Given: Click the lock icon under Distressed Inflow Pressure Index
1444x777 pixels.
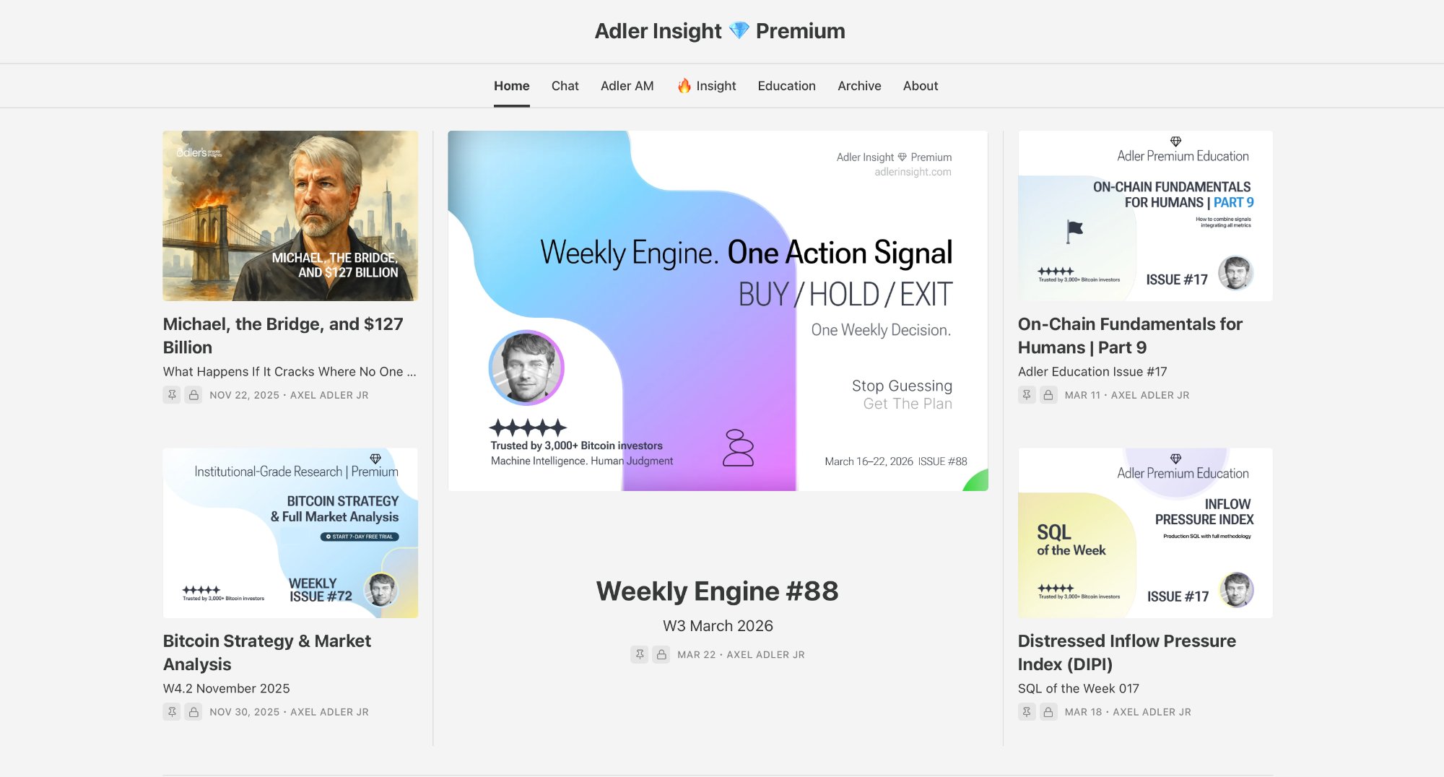Looking at the screenshot, I should (1048, 711).
